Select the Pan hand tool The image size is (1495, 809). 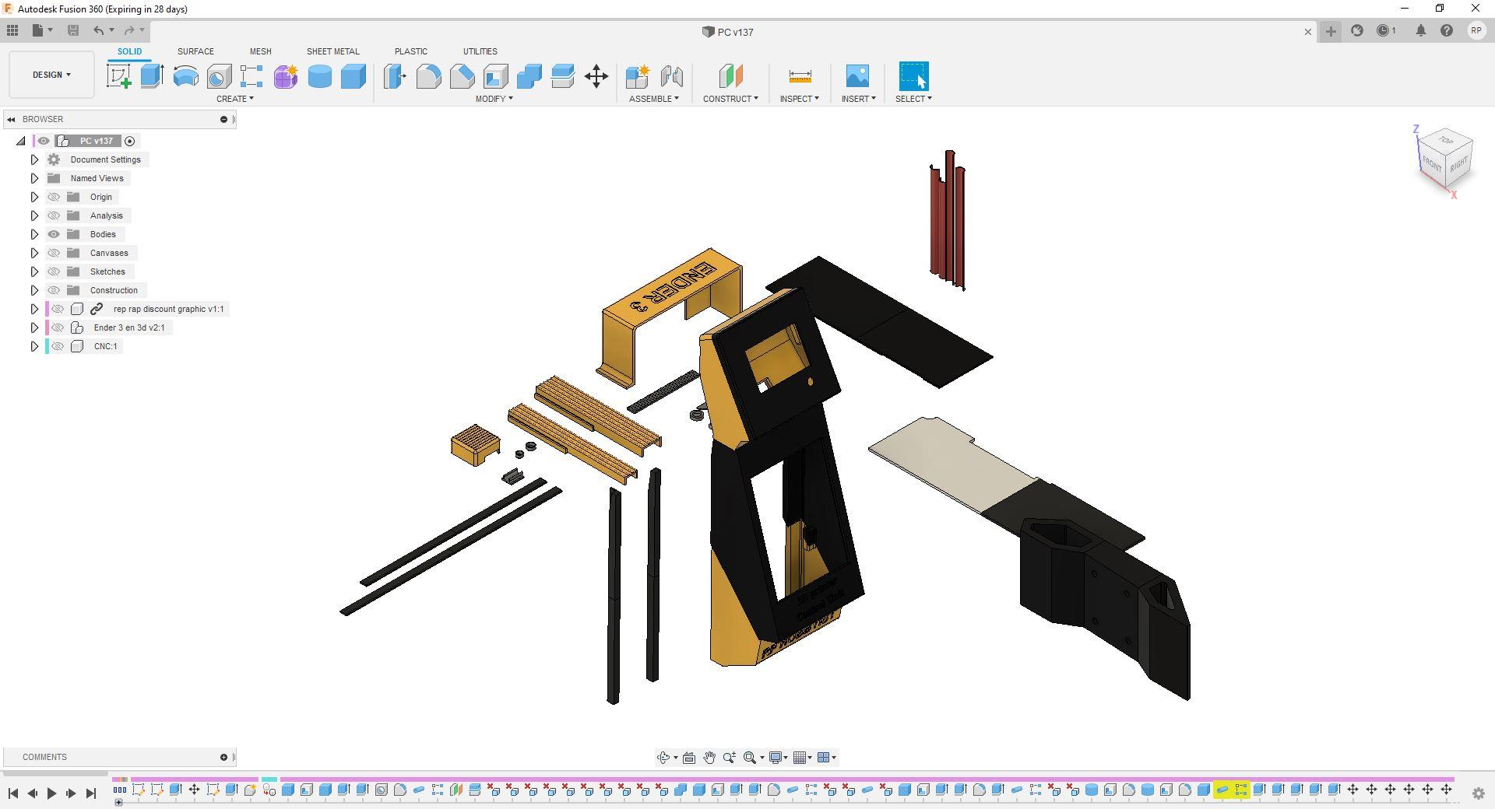[x=709, y=758]
